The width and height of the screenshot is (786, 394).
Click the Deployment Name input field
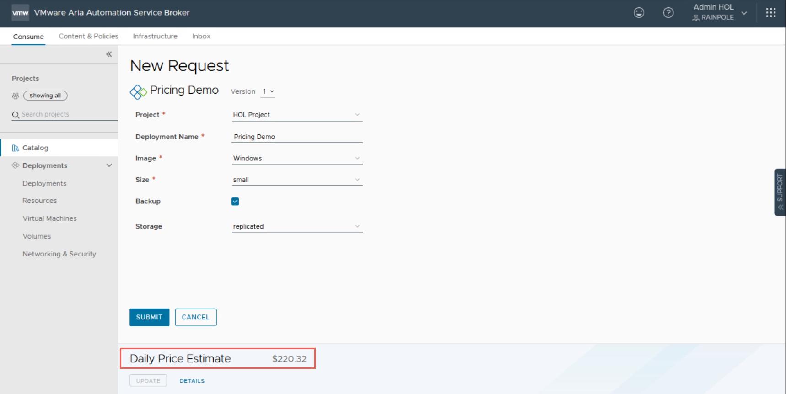point(296,137)
